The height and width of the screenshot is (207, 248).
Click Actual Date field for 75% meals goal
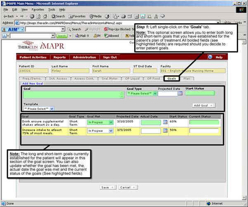(x=151, y=131)
